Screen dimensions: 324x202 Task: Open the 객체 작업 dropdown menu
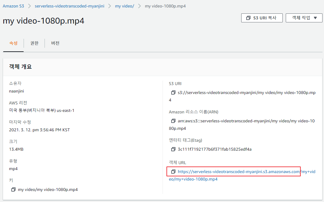tap(304, 18)
